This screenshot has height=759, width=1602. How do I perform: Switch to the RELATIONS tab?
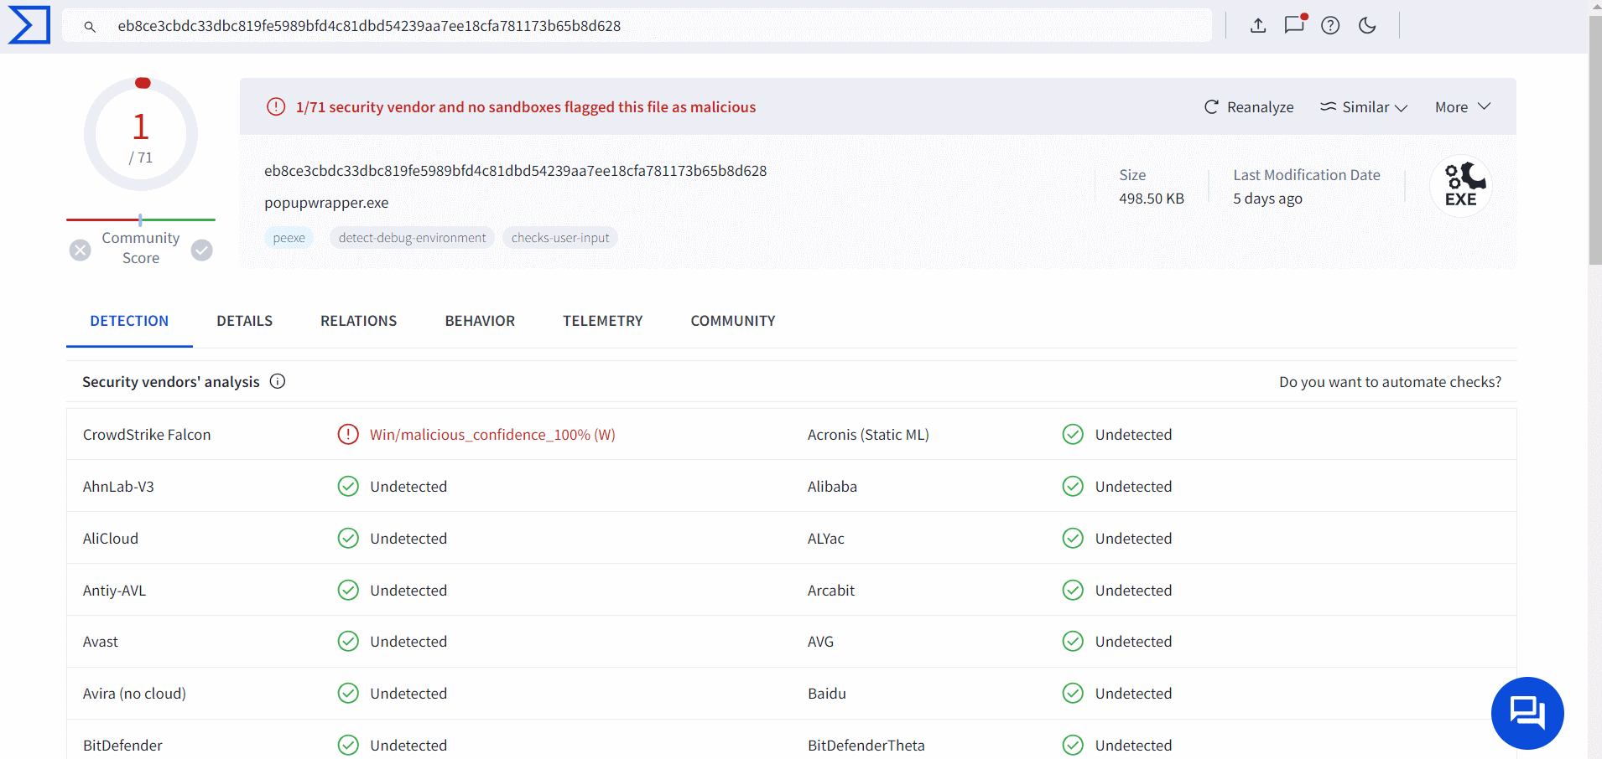point(359,321)
